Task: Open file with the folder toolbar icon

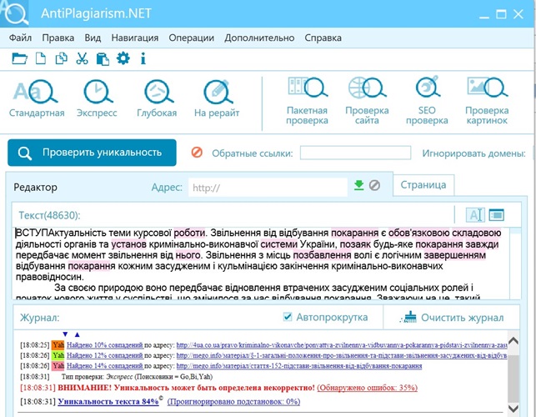Action: [x=19, y=58]
